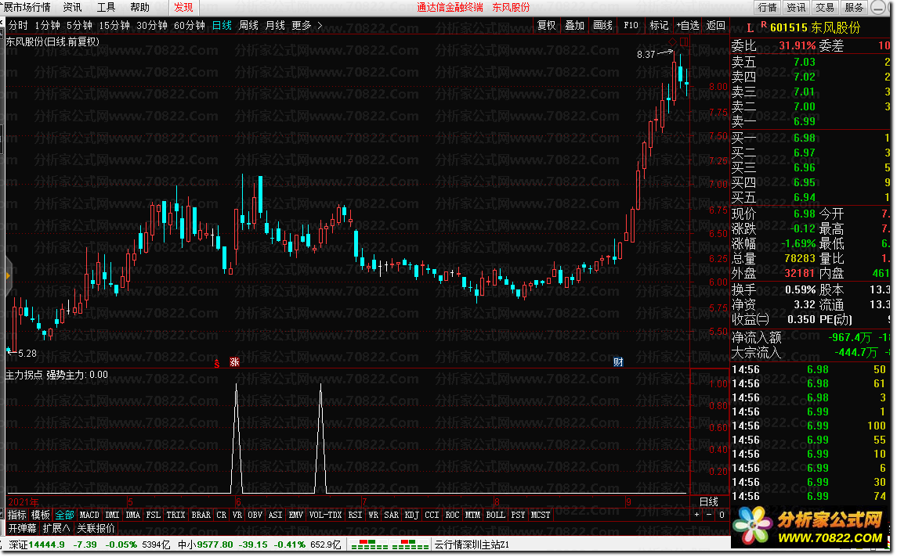Open the 行情 tab at top right

[767, 7]
